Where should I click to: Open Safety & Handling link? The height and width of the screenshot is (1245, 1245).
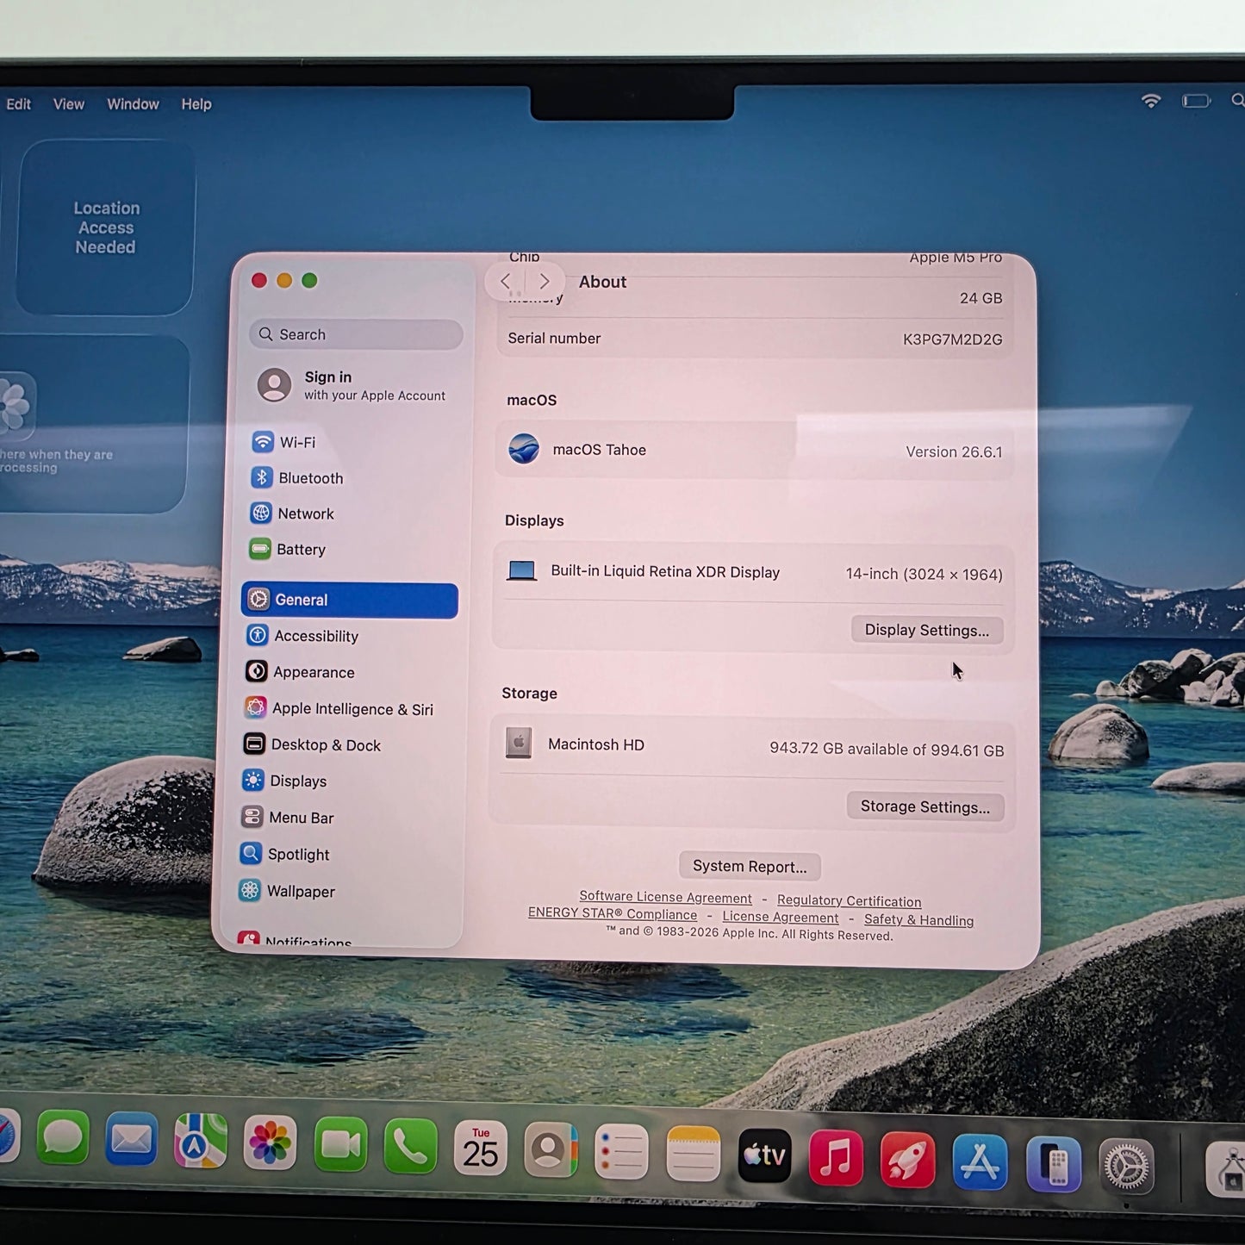[x=919, y=920]
